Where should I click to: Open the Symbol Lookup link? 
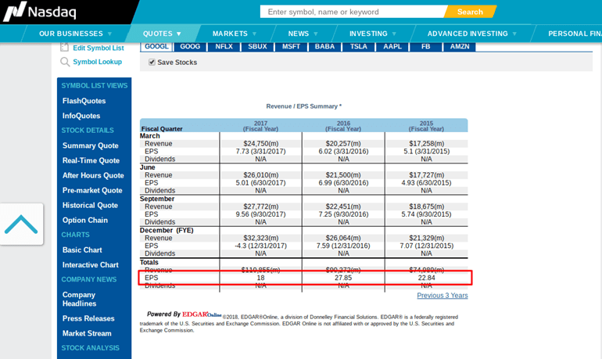pyautogui.click(x=97, y=62)
